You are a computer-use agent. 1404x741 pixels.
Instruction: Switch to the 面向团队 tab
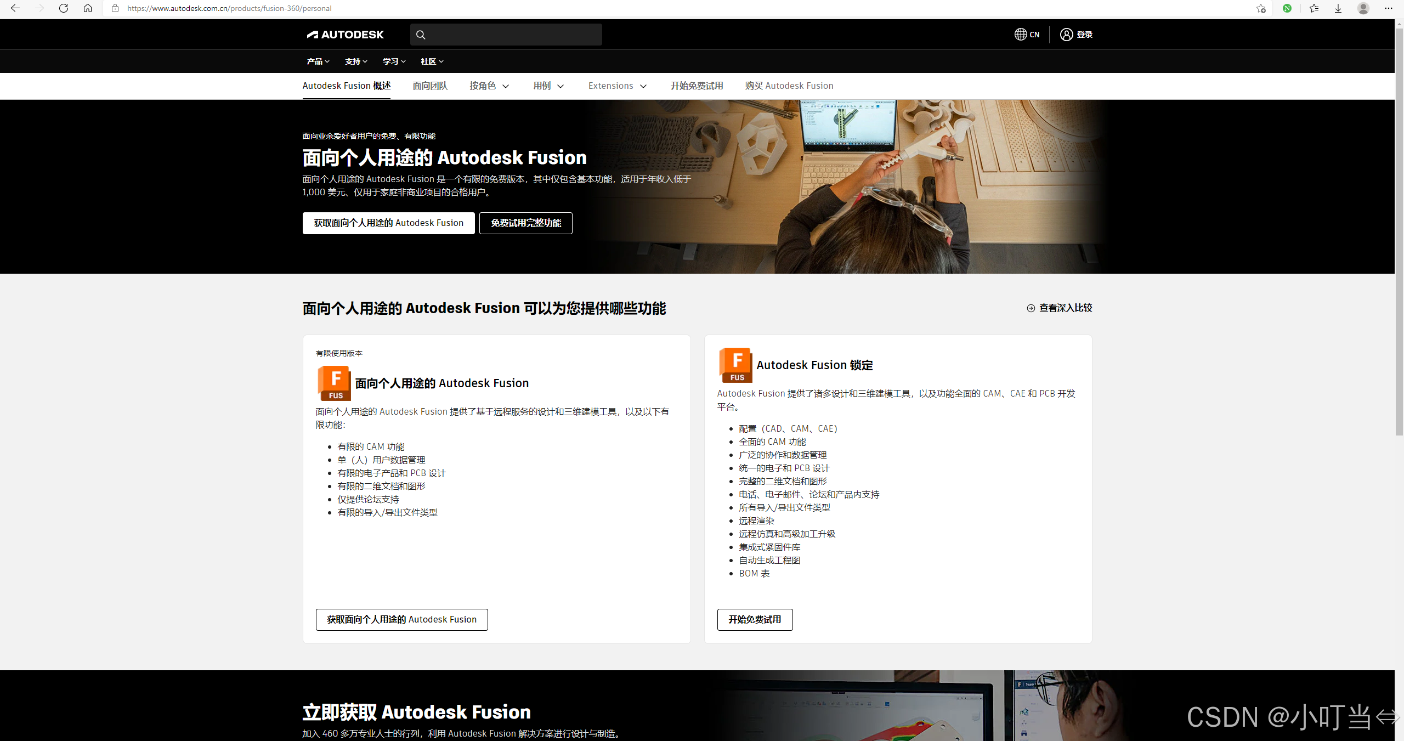point(430,86)
